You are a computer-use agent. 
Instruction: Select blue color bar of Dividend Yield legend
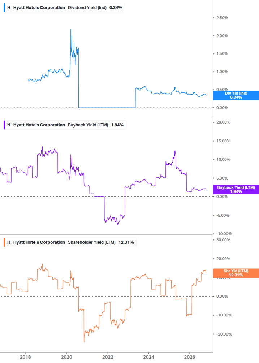4,8
